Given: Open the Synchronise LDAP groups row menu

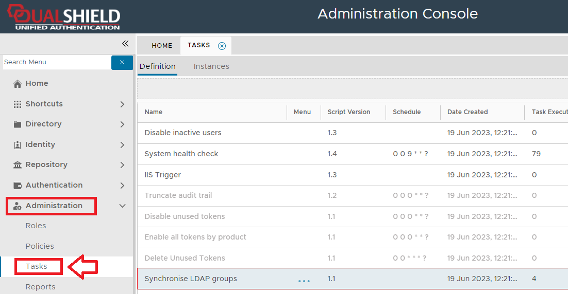Looking at the screenshot, I should click(x=304, y=281).
